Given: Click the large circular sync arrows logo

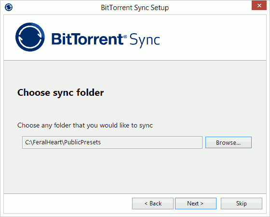Looking at the screenshot, I should pos(30,37).
